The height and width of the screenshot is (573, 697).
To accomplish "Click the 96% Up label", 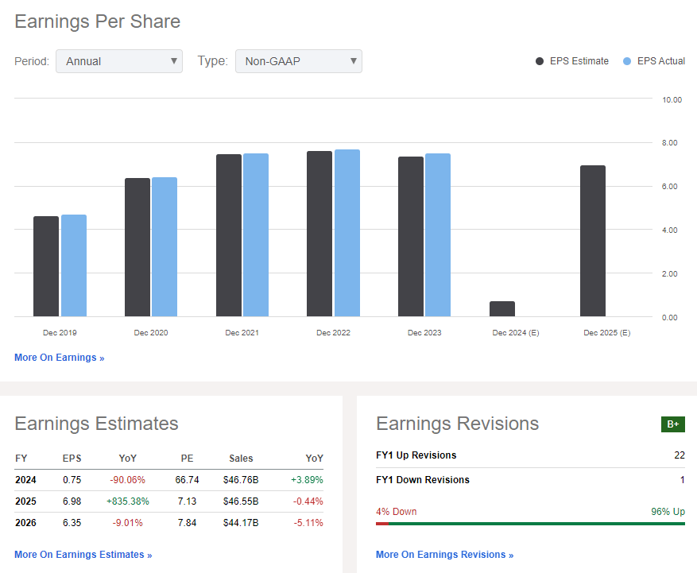I will tap(668, 512).
